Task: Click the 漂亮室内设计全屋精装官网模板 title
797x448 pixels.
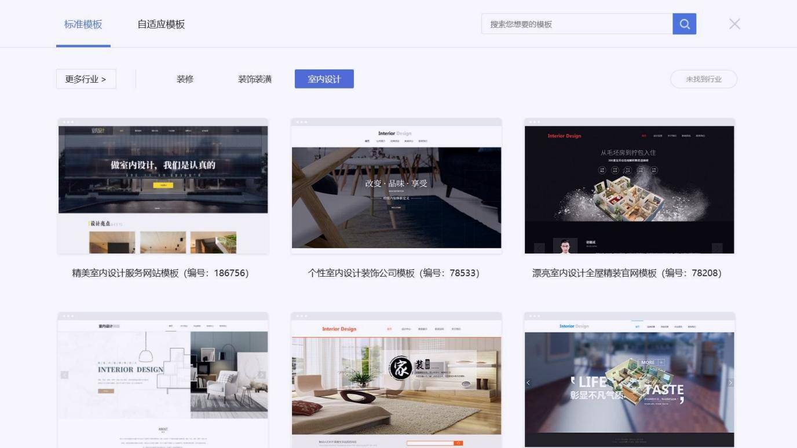Action: tap(627, 273)
